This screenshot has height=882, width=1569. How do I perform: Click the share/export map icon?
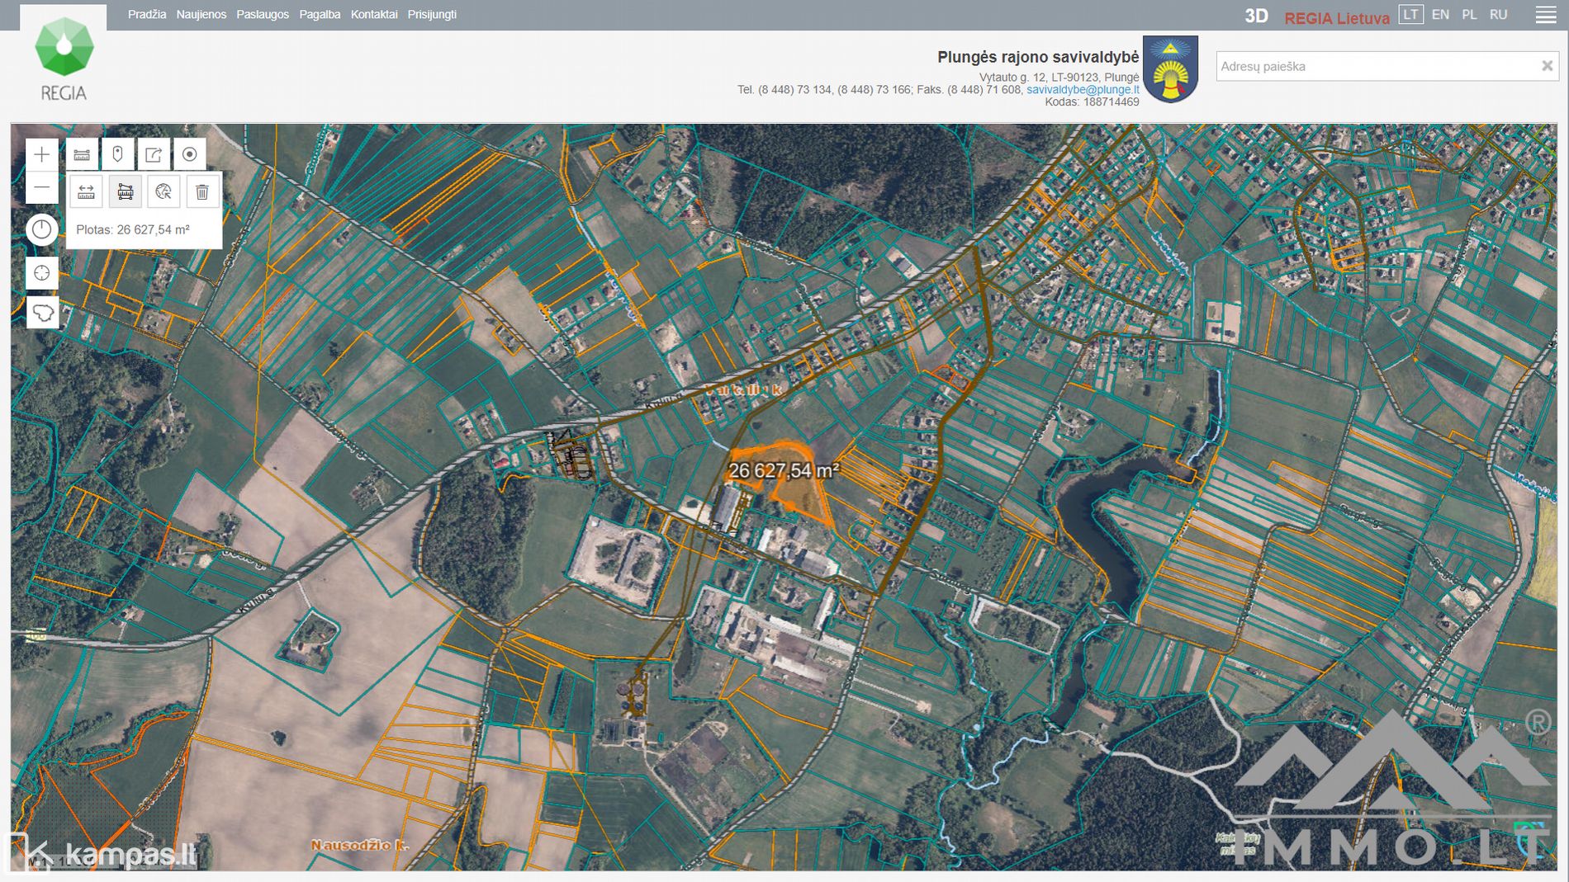click(154, 154)
